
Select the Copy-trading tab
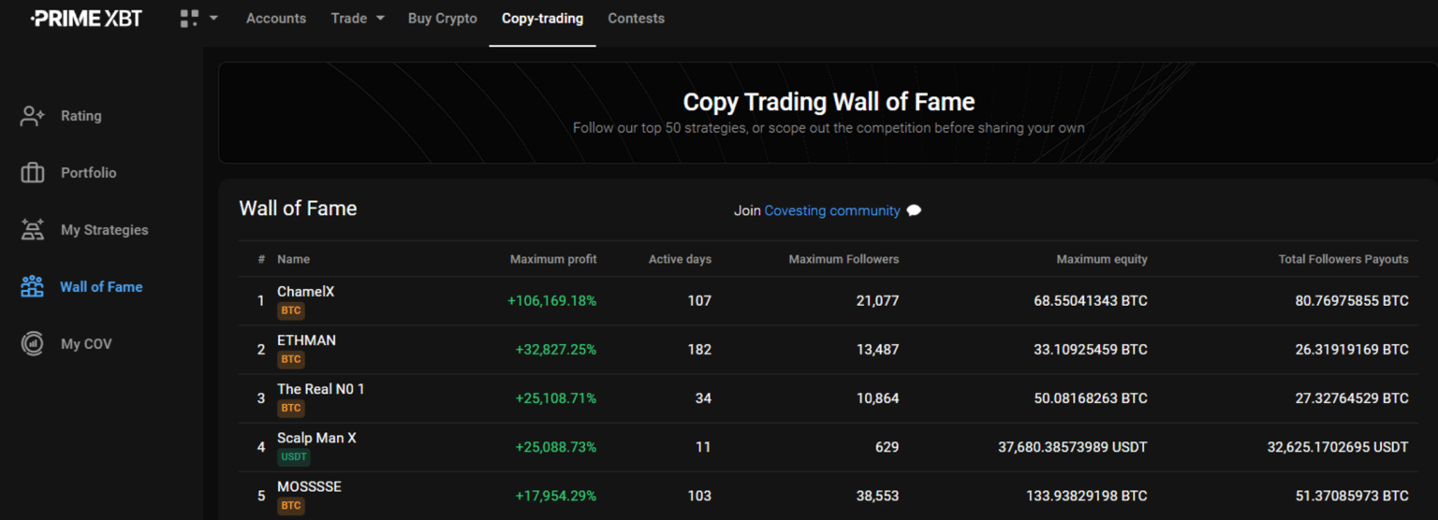point(542,18)
